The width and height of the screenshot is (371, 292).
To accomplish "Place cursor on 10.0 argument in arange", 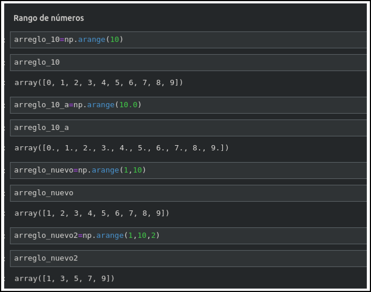I will [128, 105].
